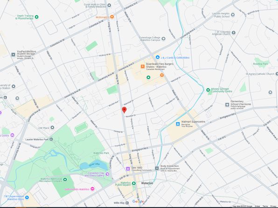278x208 pixels.
Task: Click the red location pin on King St N
Action: click(124, 110)
